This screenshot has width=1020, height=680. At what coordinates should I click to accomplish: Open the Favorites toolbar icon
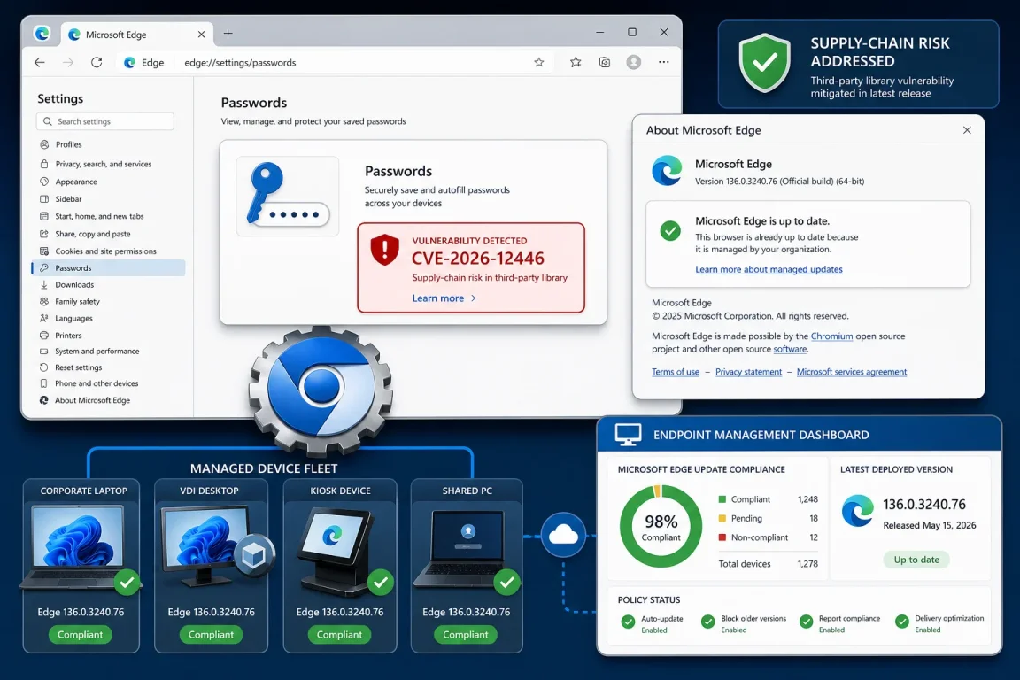pos(576,63)
